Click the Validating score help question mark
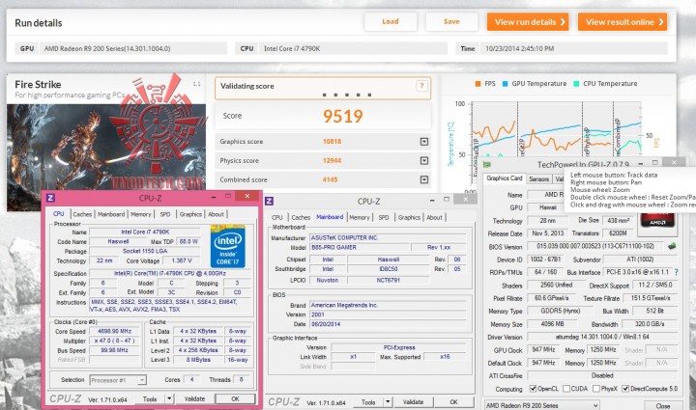This screenshot has height=410, width=696. point(421,86)
